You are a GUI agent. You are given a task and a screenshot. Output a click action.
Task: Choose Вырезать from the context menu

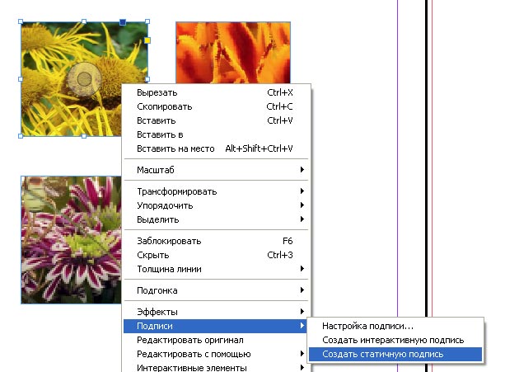point(216,92)
